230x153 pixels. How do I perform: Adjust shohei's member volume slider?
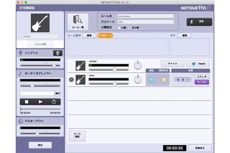point(109,70)
